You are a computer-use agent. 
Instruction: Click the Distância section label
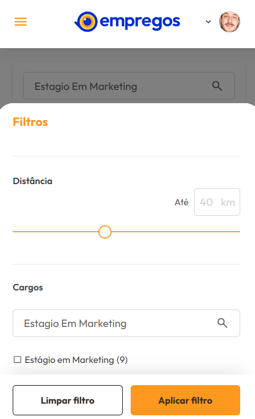click(33, 181)
